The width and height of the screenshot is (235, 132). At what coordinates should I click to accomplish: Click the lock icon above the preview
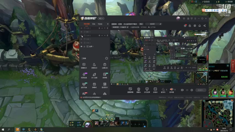click(190, 26)
